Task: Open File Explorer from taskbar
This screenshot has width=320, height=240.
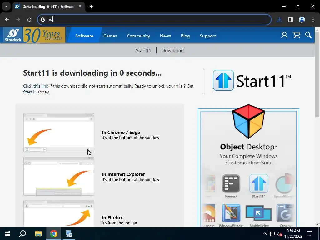Action: (38, 234)
